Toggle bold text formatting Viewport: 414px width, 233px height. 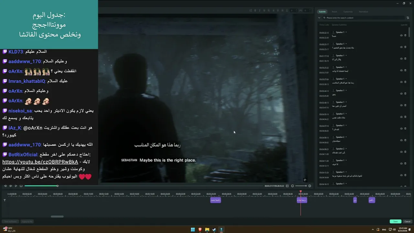pyautogui.click(x=255, y=10)
